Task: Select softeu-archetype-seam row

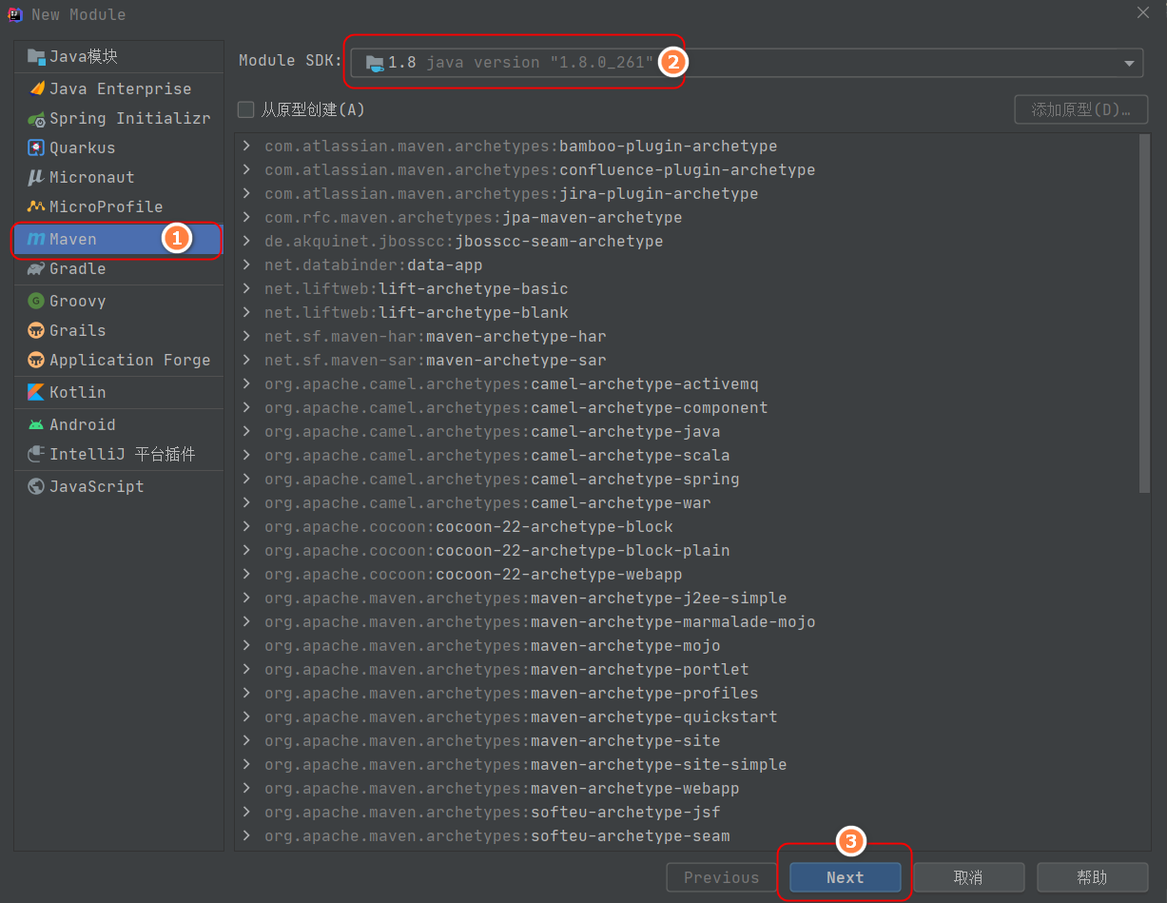Action: pyautogui.click(x=687, y=835)
